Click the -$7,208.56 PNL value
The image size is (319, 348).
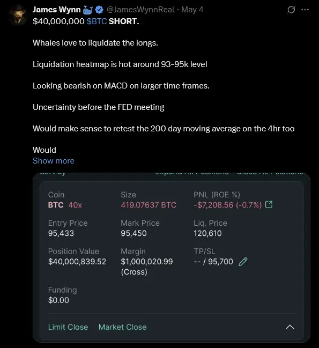point(213,205)
